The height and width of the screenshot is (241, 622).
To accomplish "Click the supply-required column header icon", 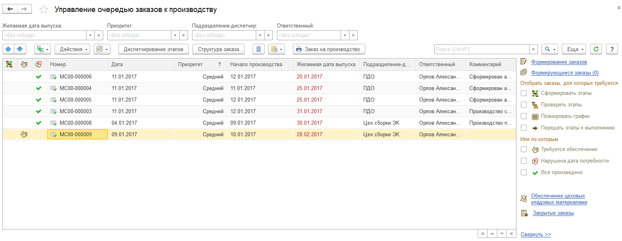I will pyautogui.click(x=24, y=64).
